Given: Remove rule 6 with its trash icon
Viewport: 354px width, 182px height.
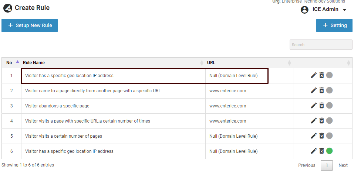Looking at the screenshot, I should pyautogui.click(x=322, y=151).
